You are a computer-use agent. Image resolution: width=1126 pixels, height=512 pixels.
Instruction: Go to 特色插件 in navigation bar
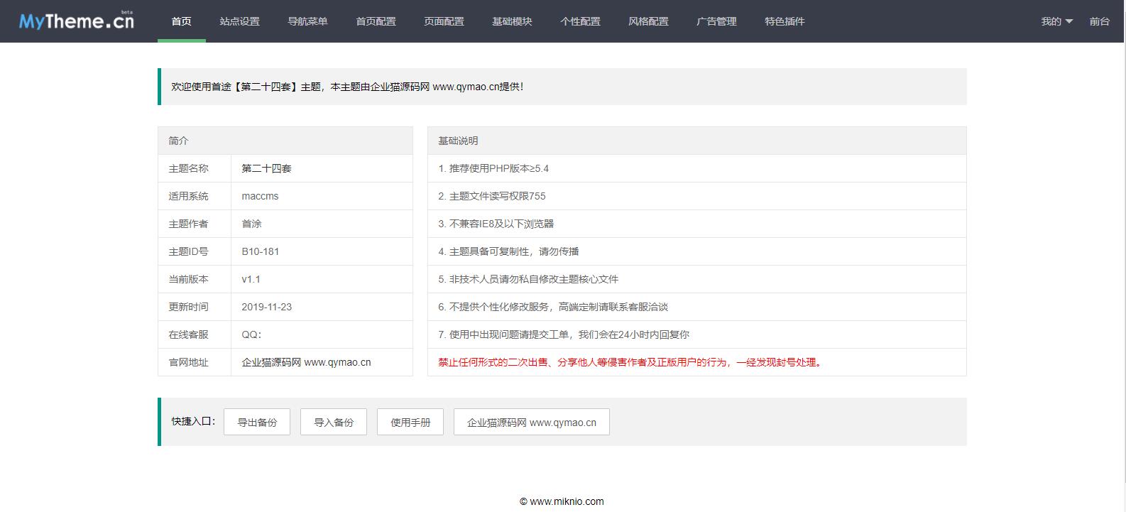[x=785, y=21]
